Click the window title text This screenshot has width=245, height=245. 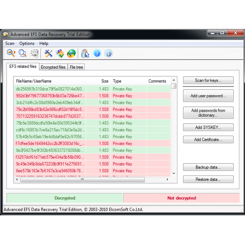[50, 34]
